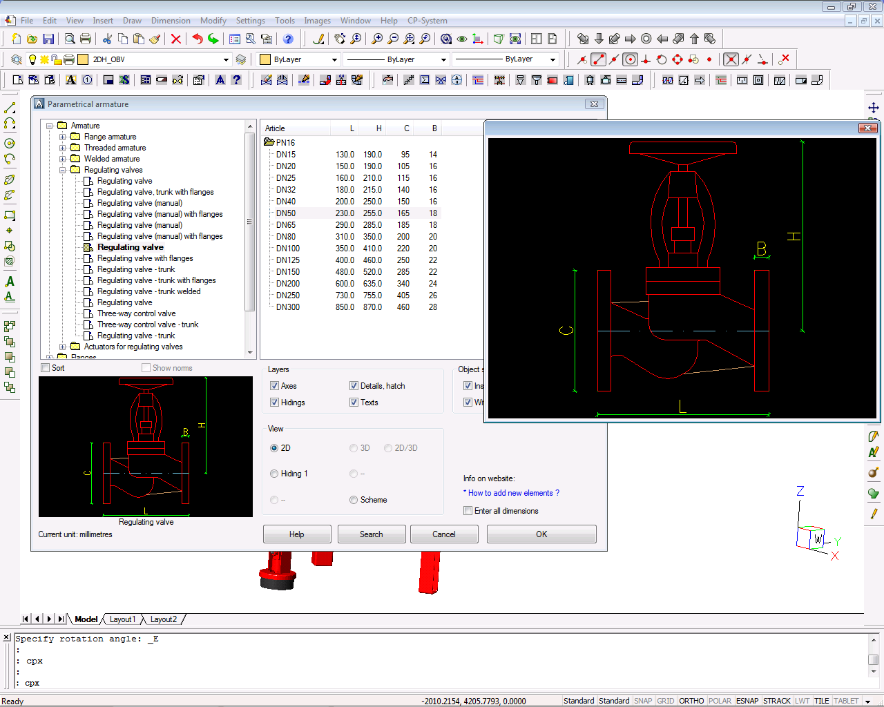Click the green Redo arrow
Screen dimensions: 884x707
[x=213, y=39]
